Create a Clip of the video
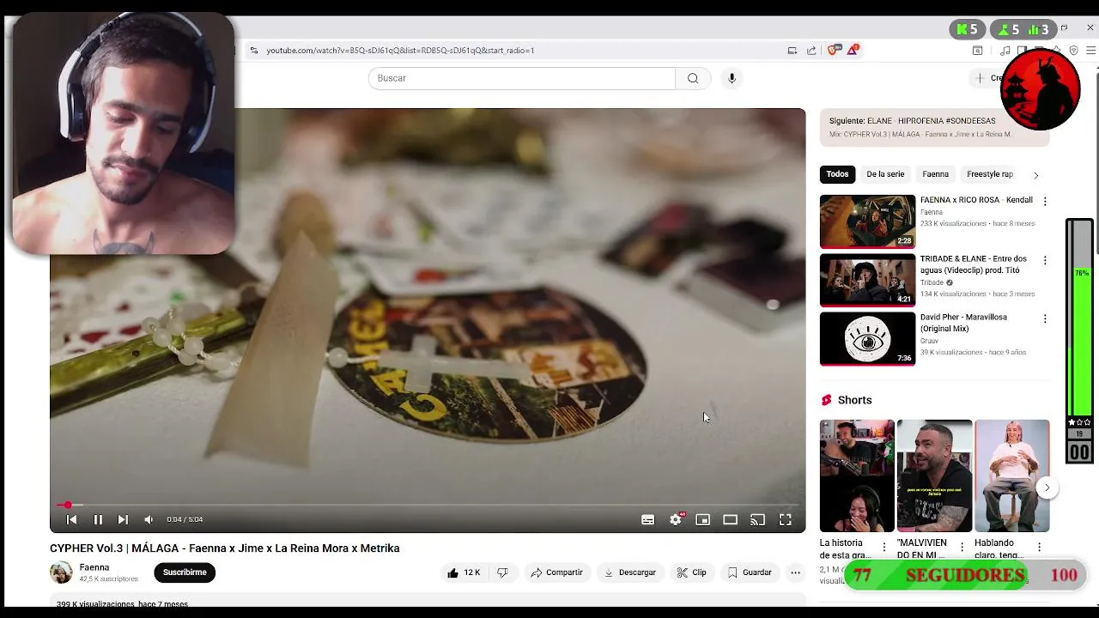Viewport: 1099px width, 618px height. coord(691,573)
